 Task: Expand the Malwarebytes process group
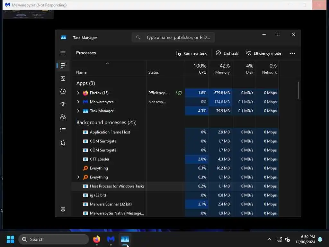pos(78,102)
